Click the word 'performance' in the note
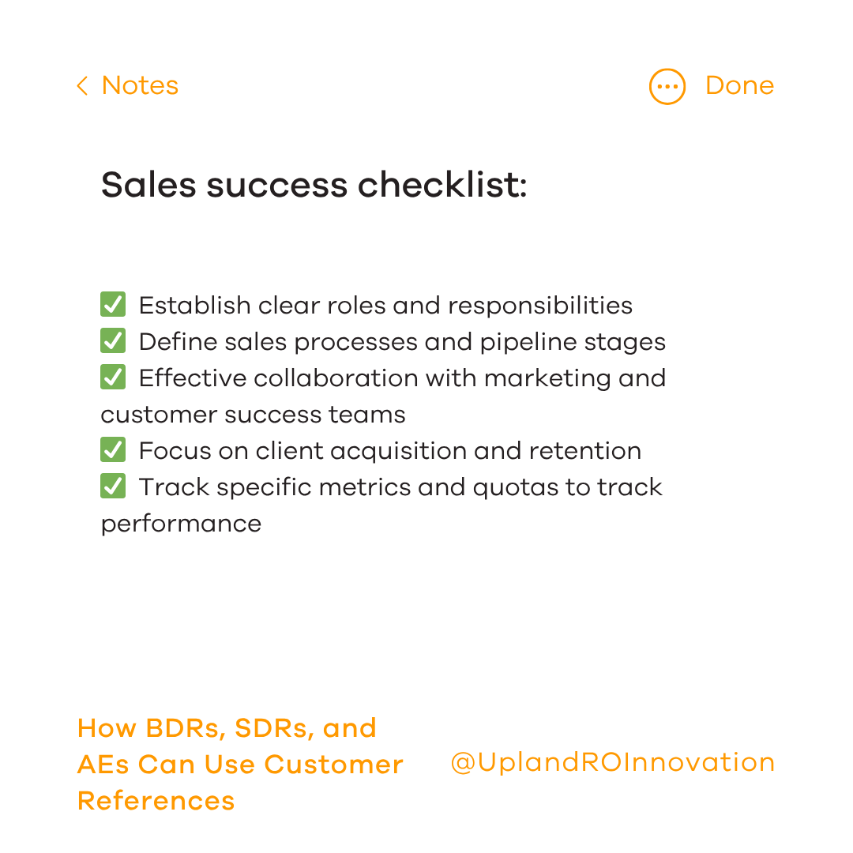The image size is (853, 853). point(181,524)
